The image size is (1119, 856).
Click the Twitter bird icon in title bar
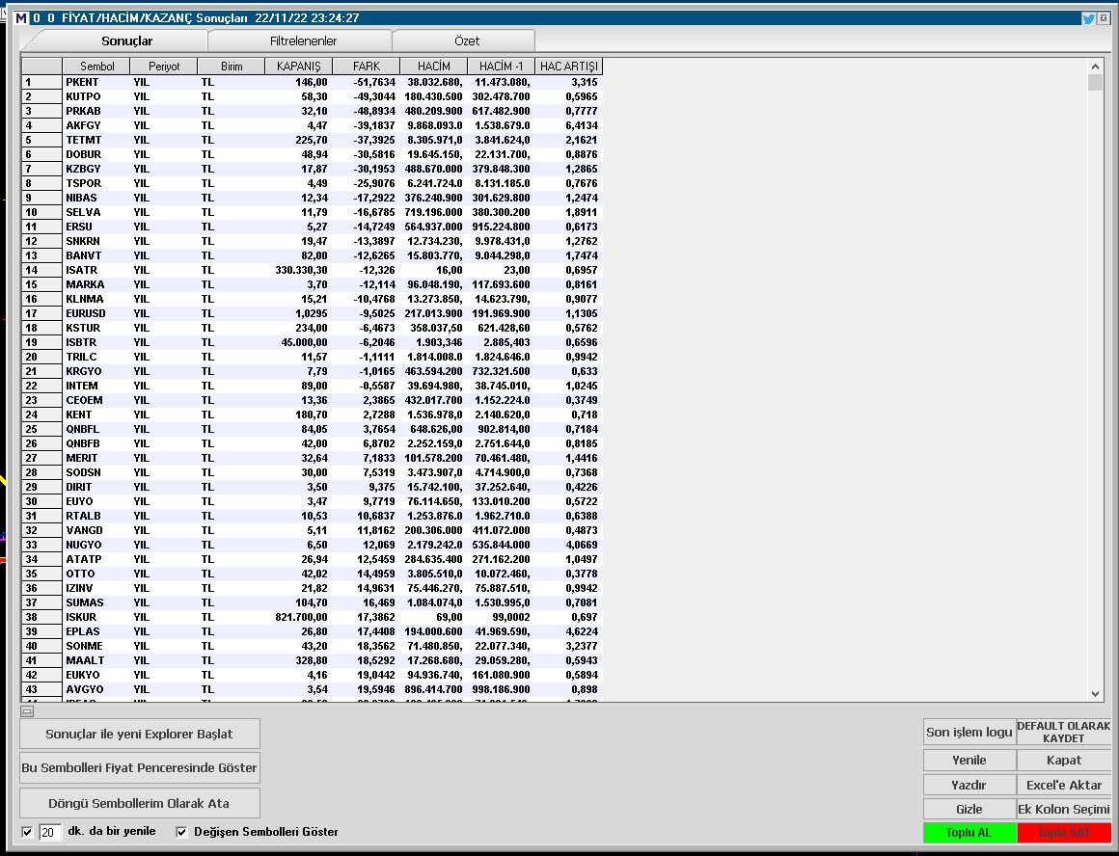[1088, 18]
